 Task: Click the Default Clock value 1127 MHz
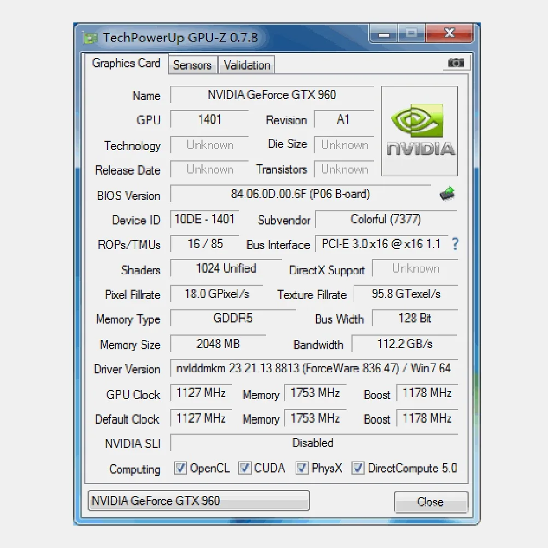click(201, 418)
